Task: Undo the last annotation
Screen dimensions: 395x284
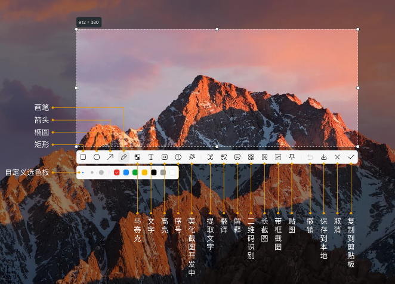Action: click(x=310, y=158)
